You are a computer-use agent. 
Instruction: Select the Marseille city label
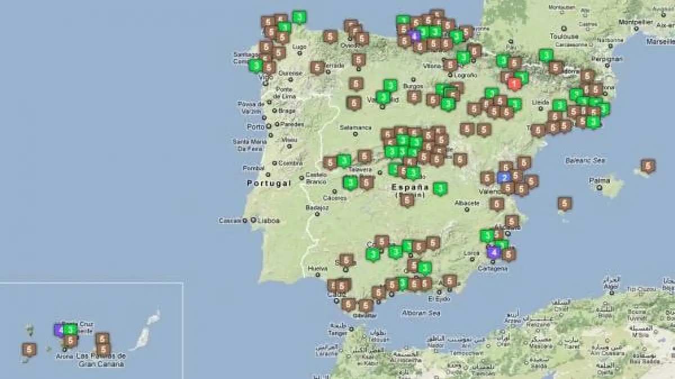(660, 42)
